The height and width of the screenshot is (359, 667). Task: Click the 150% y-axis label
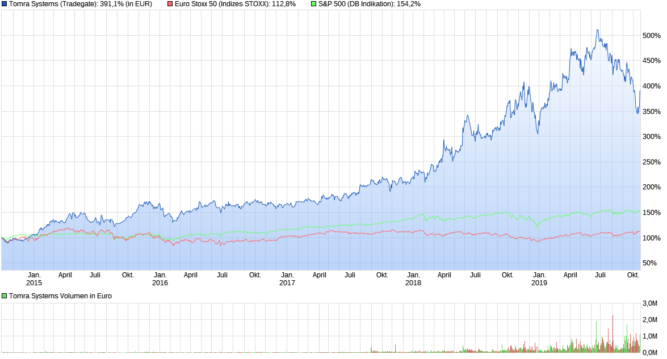click(x=651, y=213)
